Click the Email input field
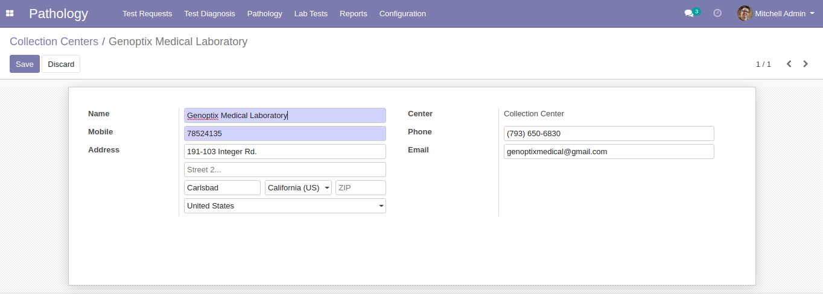Viewport: 823px width, 294px height. tap(609, 152)
